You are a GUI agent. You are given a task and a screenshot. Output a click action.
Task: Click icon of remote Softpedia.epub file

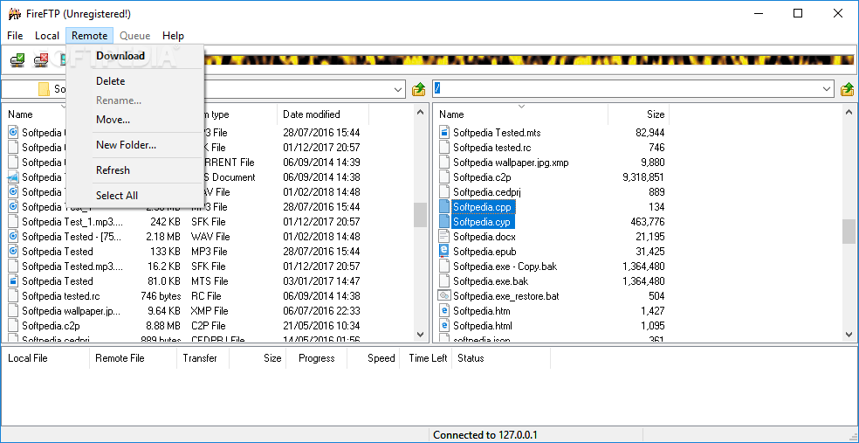coord(444,252)
